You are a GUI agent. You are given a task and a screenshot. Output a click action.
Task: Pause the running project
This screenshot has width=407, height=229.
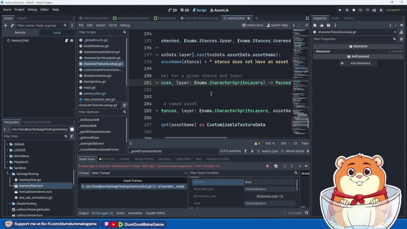(347, 10)
